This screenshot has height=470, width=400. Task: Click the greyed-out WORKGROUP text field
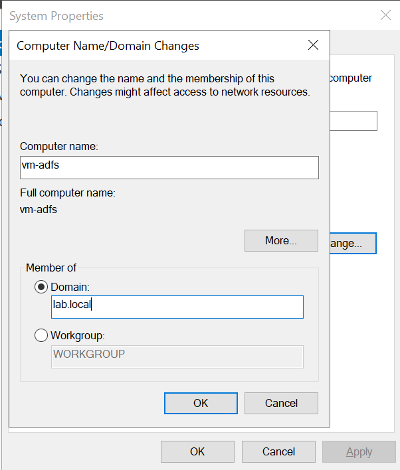point(177,355)
